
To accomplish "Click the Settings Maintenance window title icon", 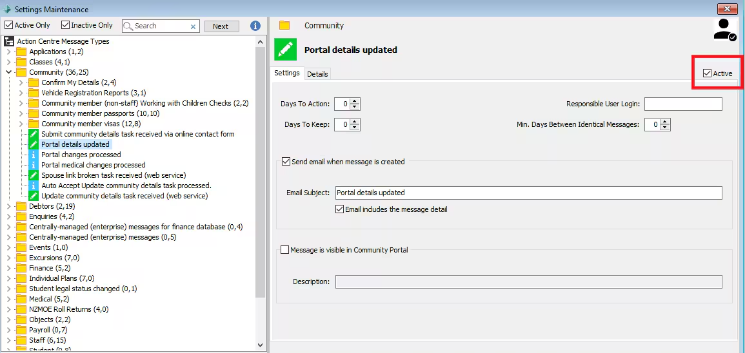I will tap(7, 9).
